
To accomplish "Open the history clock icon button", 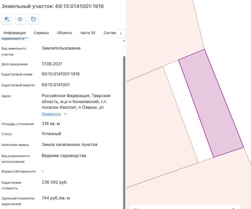I will pyautogui.click(x=33, y=19).
